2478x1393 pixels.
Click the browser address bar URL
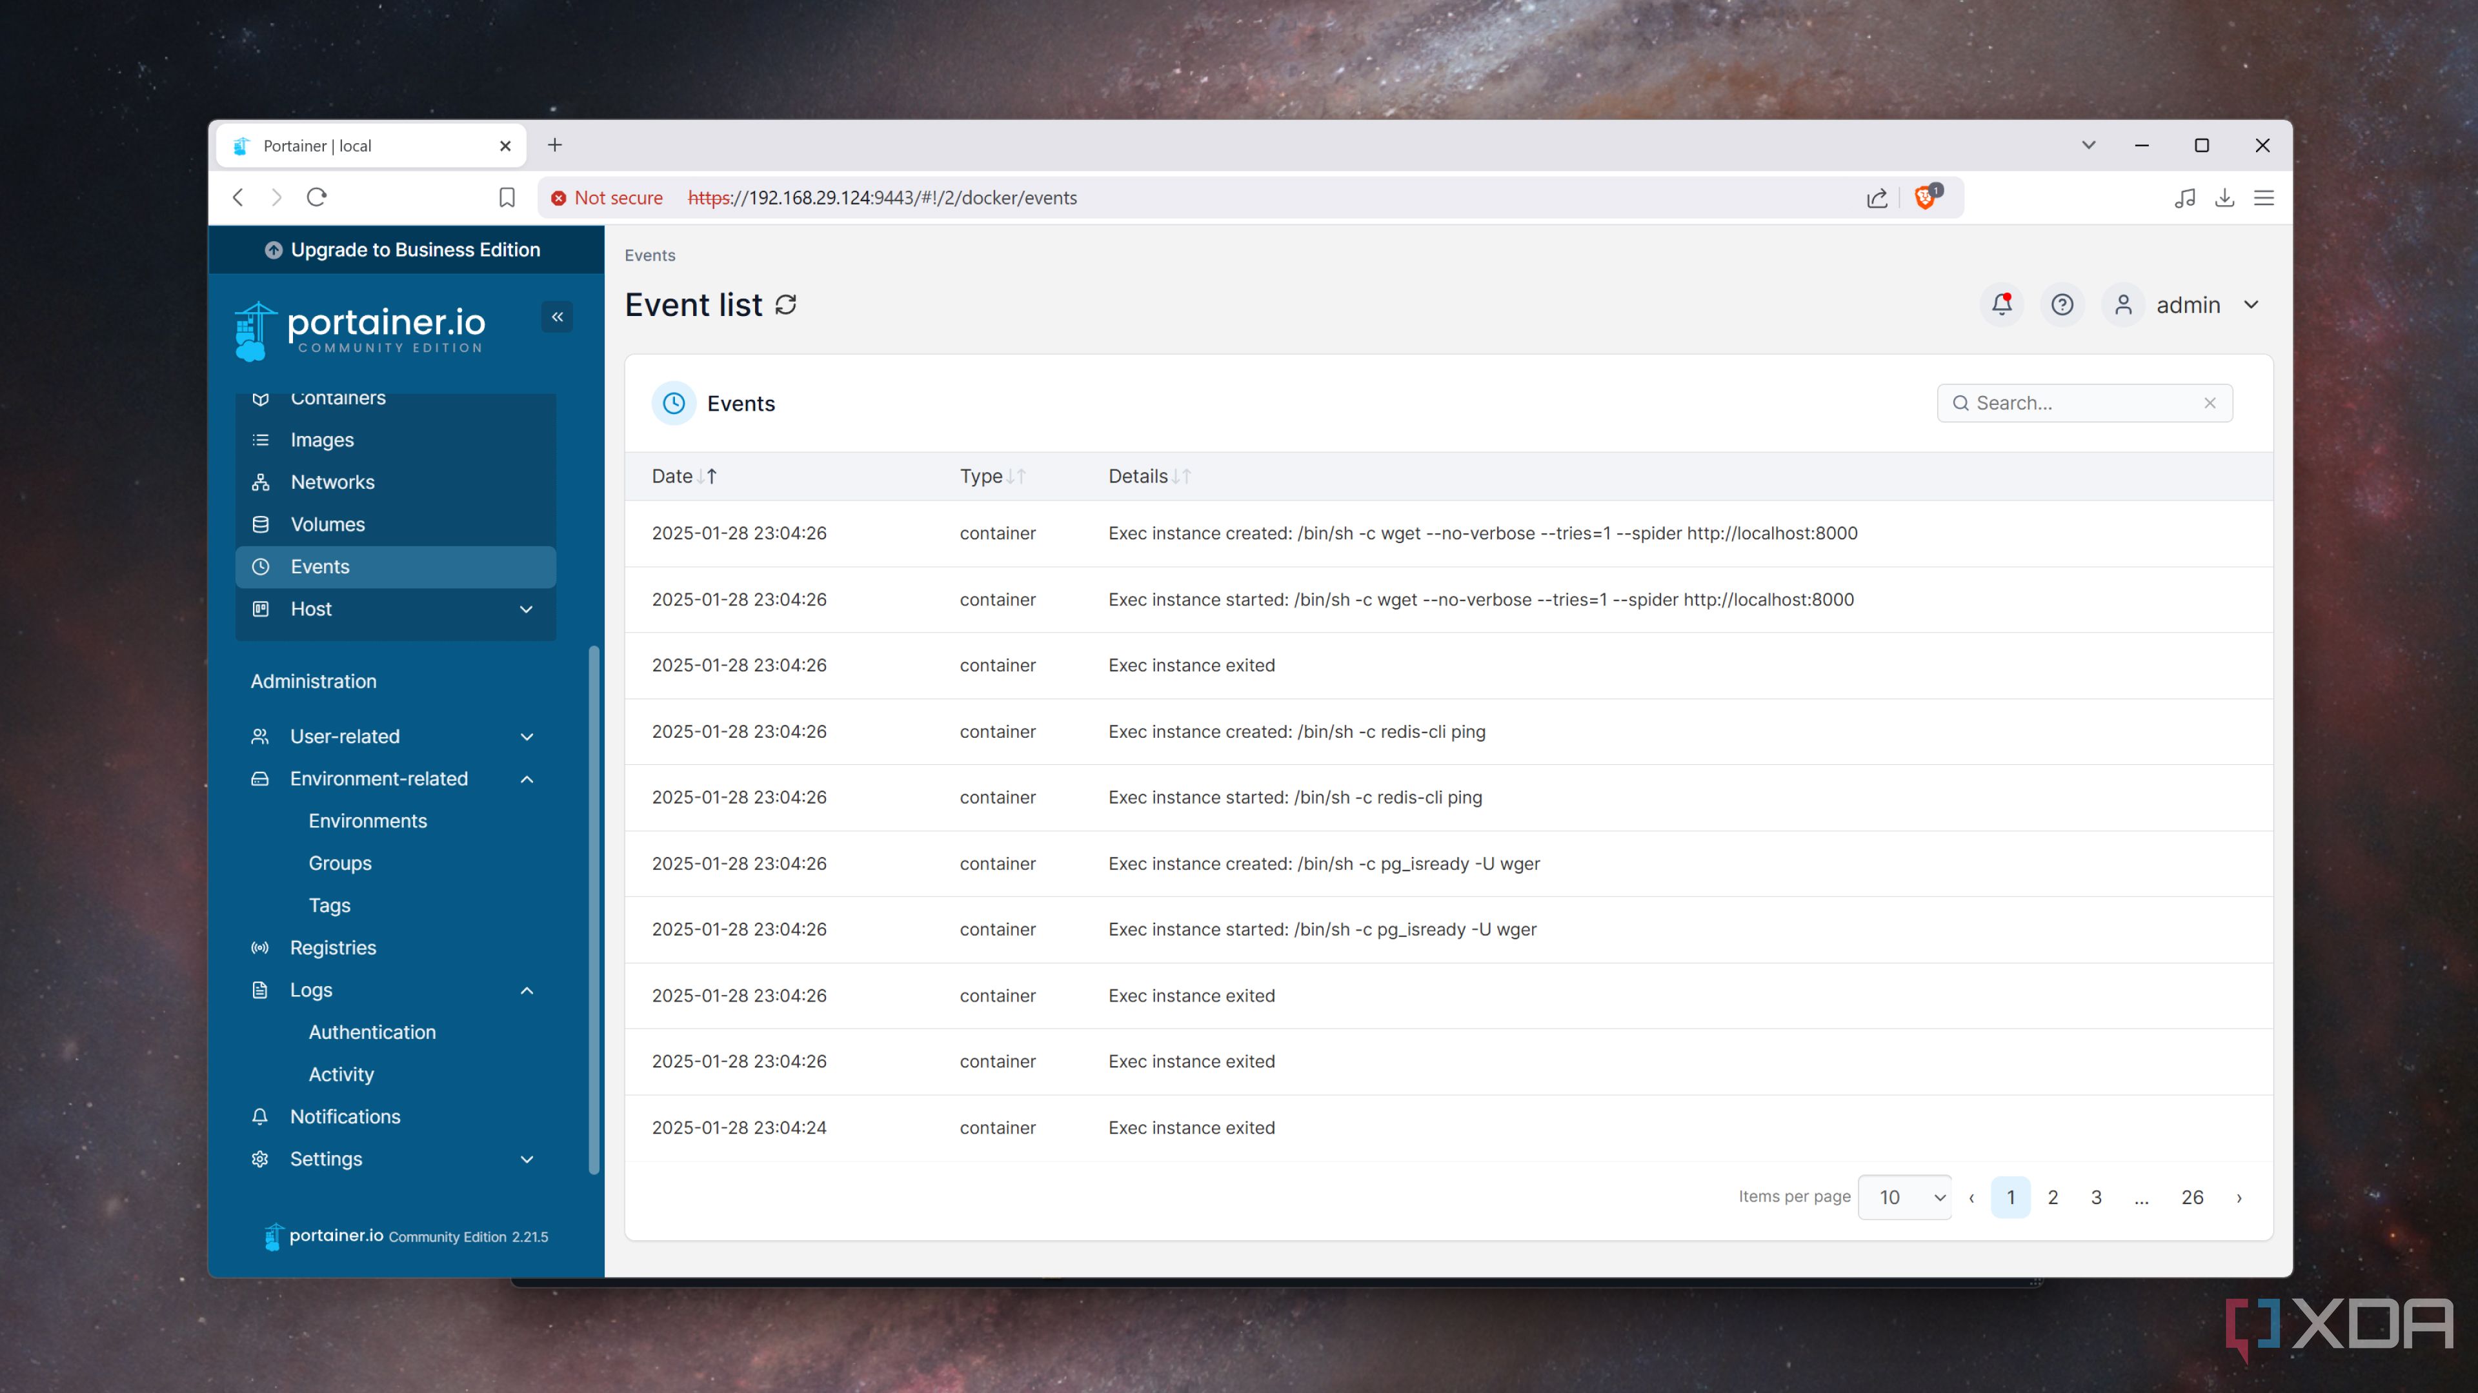click(882, 198)
